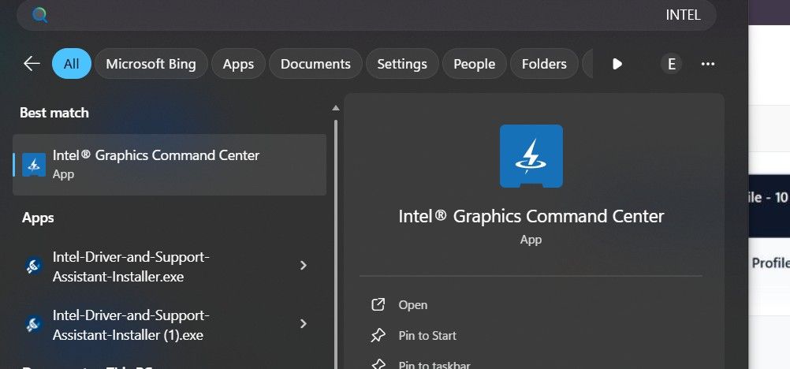Click the Assistant-Installer.exe file icon
The width and height of the screenshot is (790, 369).
point(34,266)
